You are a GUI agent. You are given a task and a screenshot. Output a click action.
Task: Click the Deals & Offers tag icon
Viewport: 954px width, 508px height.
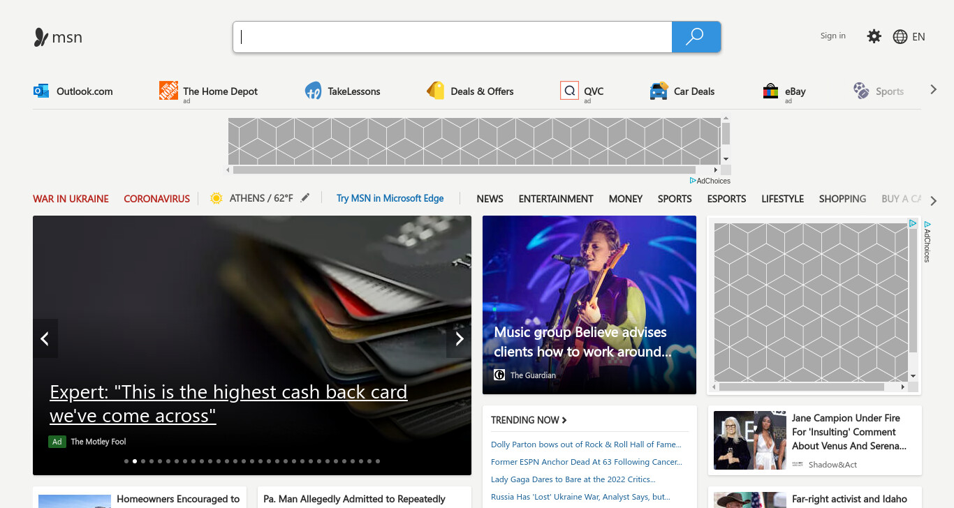436,91
